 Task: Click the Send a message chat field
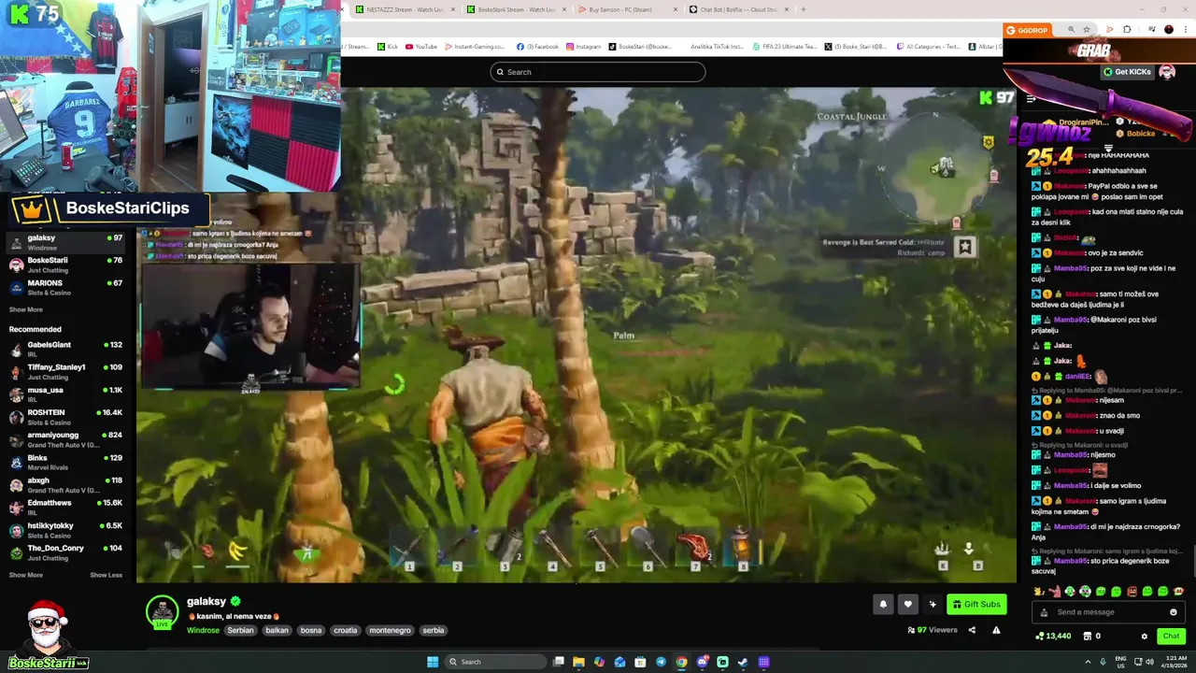tap(1108, 612)
